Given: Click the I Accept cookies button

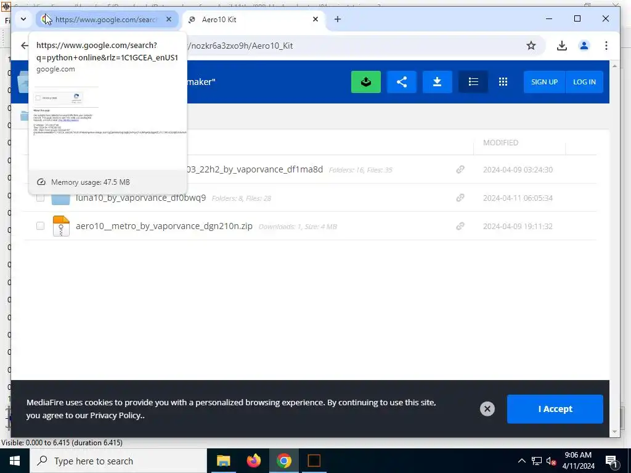Looking at the screenshot, I should [555, 409].
